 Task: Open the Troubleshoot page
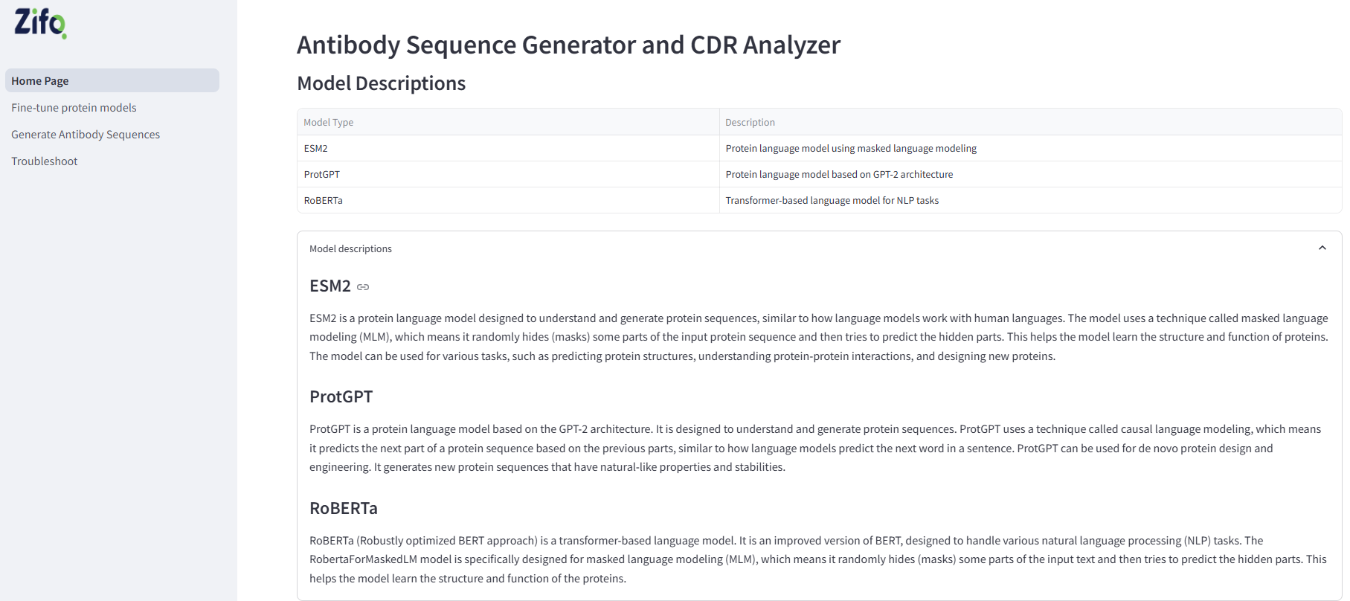click(45, 161)
